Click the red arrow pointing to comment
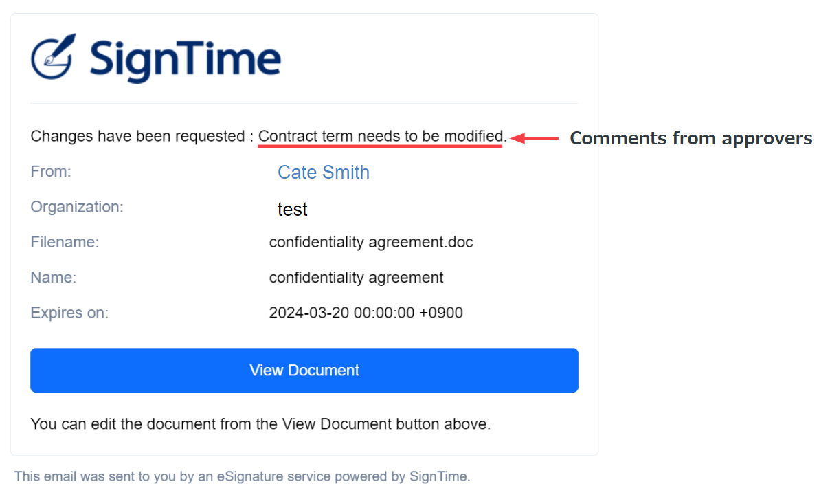 pos(534,138)
